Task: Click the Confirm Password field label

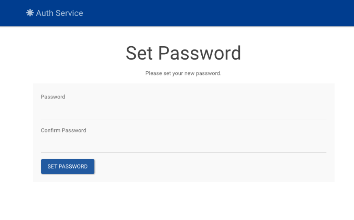Action: [x=64, y=130]
